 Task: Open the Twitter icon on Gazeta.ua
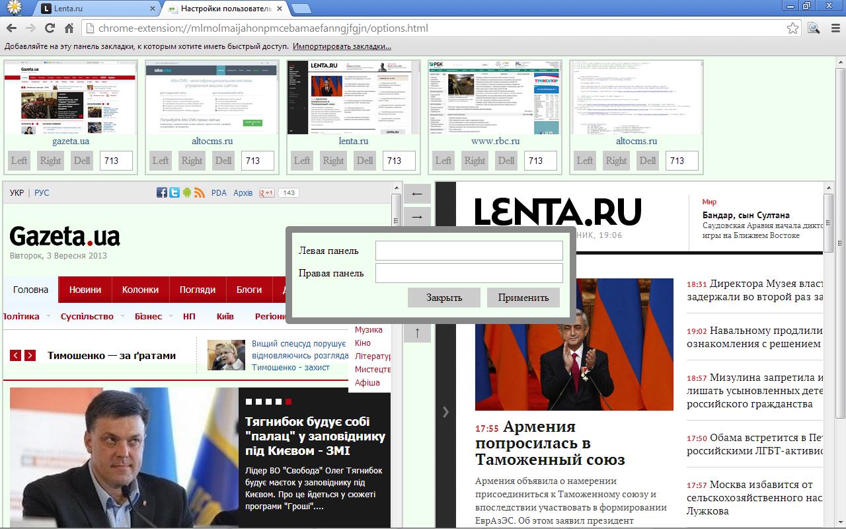174,192
